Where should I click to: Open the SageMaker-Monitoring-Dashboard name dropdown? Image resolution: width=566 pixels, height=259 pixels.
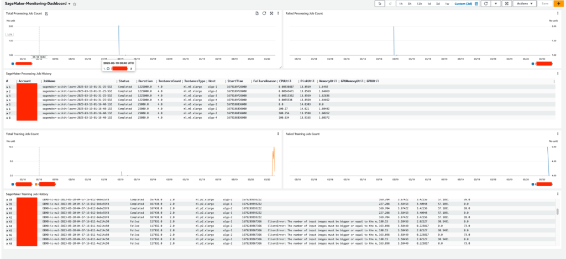coord(69,4)
